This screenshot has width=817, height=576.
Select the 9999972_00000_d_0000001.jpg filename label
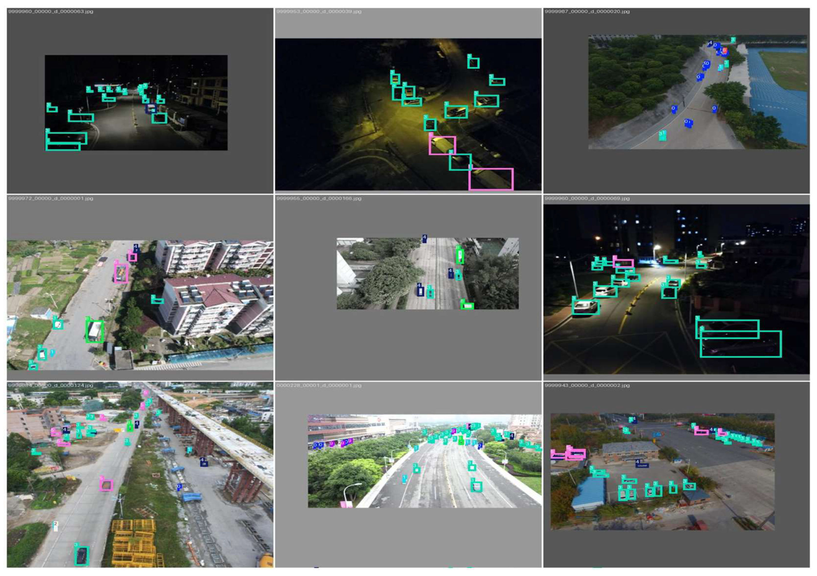point(51,198)
